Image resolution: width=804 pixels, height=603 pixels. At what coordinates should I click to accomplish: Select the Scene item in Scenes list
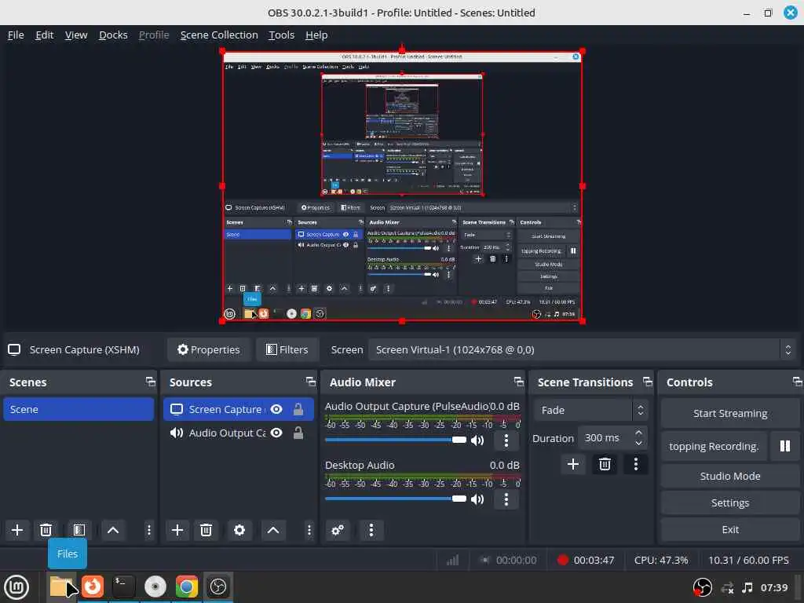(x=79, y=409)
